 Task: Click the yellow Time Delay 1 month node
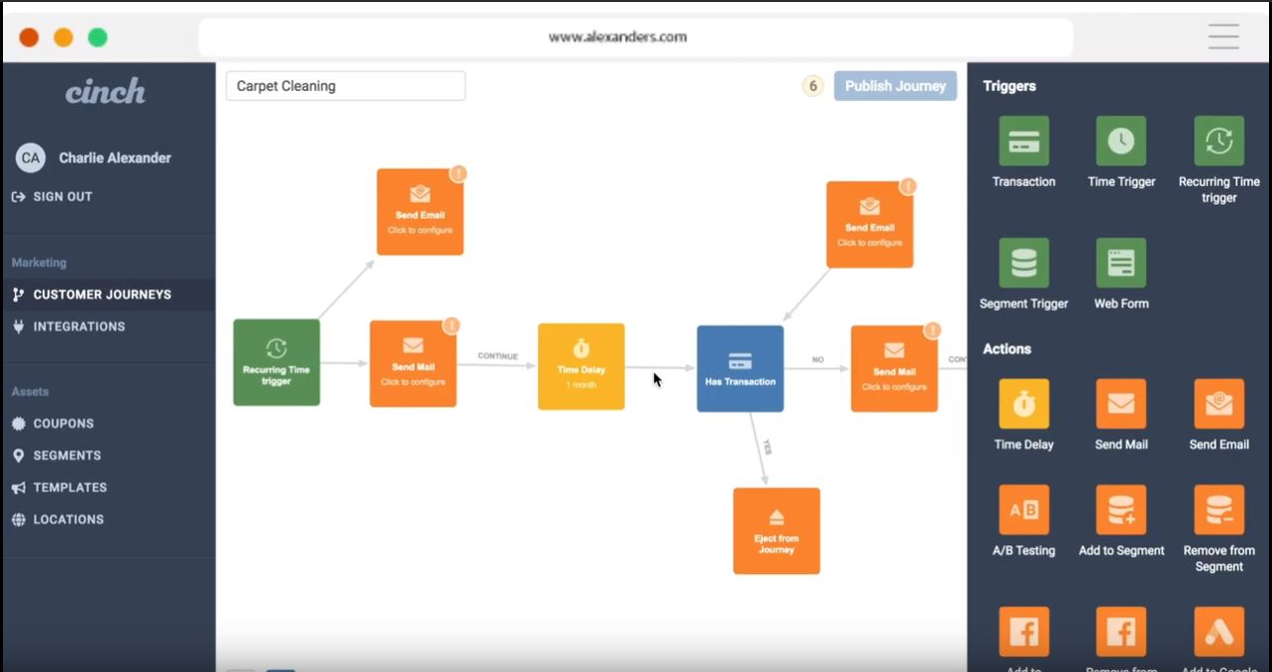[582, 366]
